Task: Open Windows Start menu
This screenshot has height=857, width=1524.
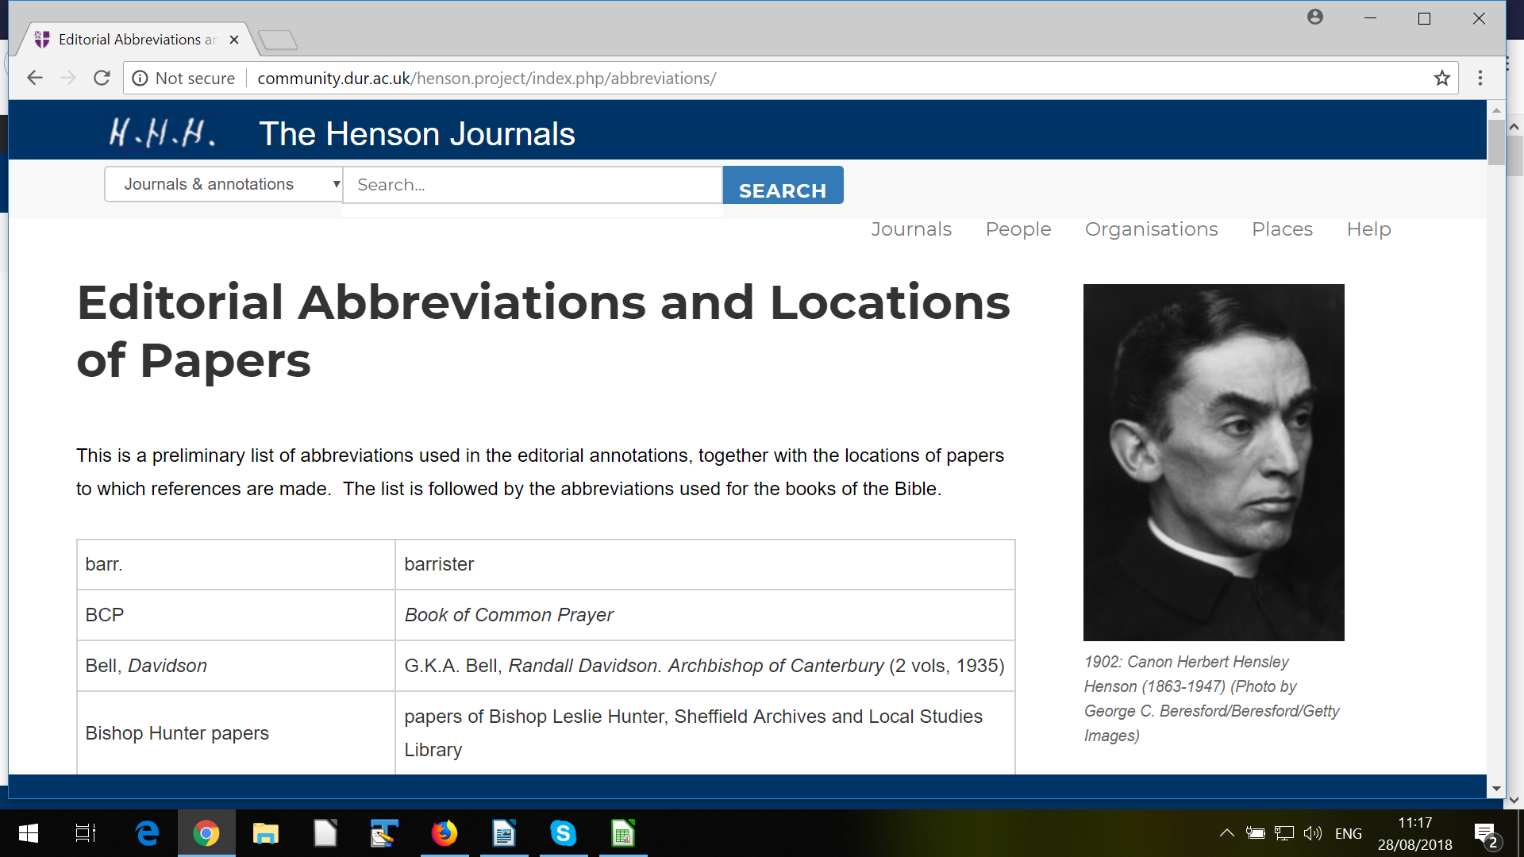Action: pos(29,833)
